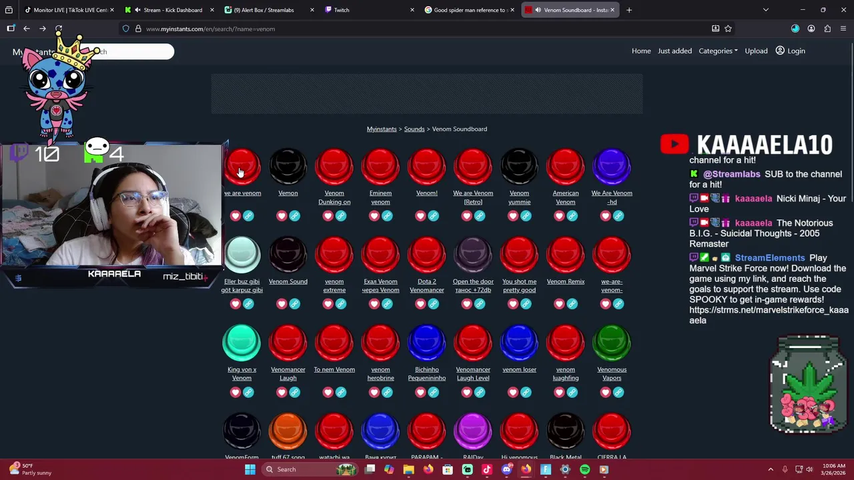Screen dimensions: 854x480
Task: Open Sounds breadcrumb link
Action: coord(414,129)
